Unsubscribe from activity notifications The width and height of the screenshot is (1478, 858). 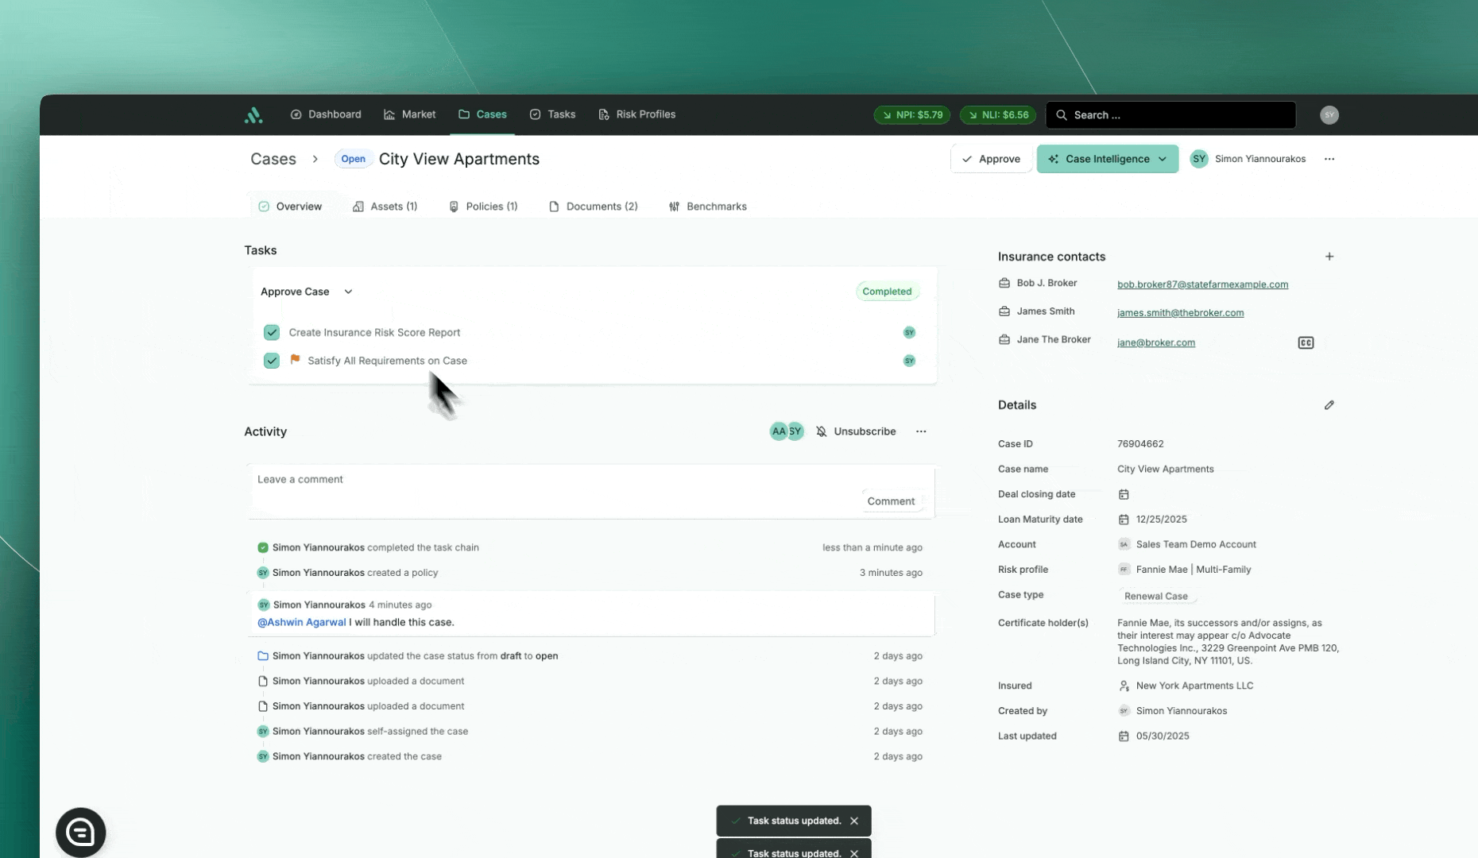(x=856, y=431)
